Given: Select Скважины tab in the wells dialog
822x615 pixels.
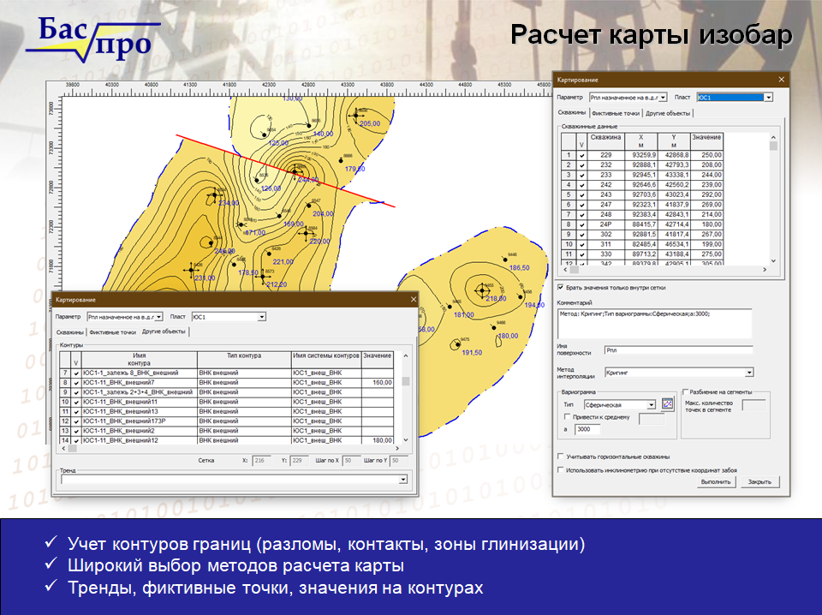Looking at the screenshot, I should tap(572, 112).
